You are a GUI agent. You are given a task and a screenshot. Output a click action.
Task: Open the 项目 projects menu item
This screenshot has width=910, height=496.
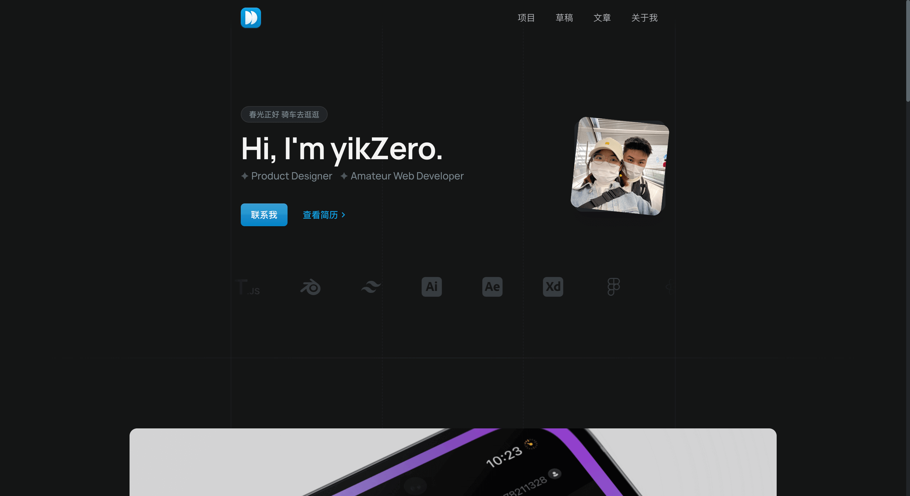[x=526, y=17]
